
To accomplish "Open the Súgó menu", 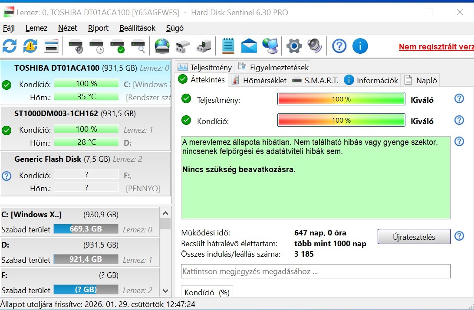I will pos(175,28).
